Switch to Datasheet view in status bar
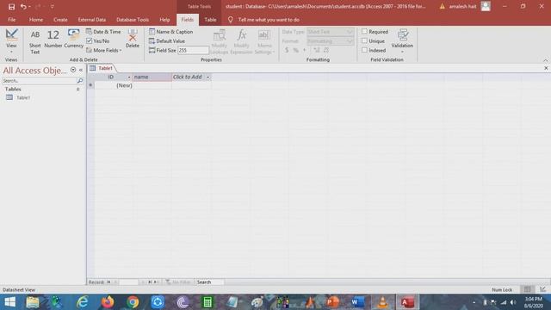The height and width of the screenshot is (310, 551). click(x=527, y=289)
